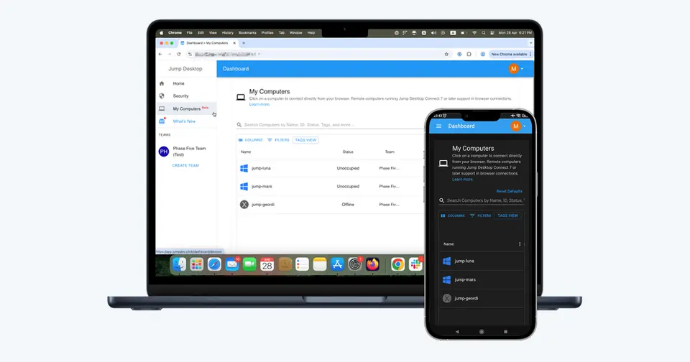The width and height of the screenshot is (690, 362).
Task: Open FILTERS on the phone table
Action: [x=481, y=216]
